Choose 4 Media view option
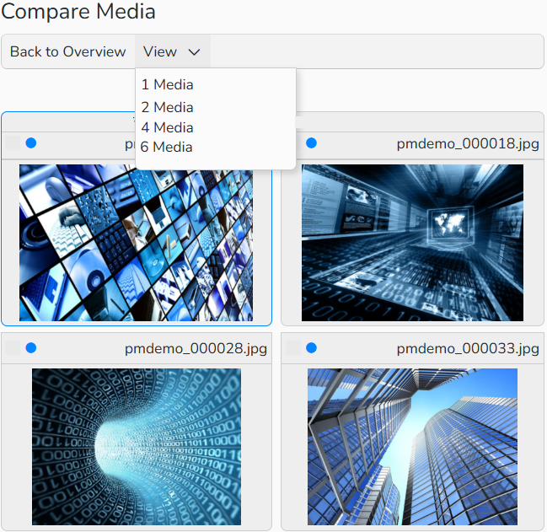The height and width of the screenshot is (532, 547). (x=167, y=127)
